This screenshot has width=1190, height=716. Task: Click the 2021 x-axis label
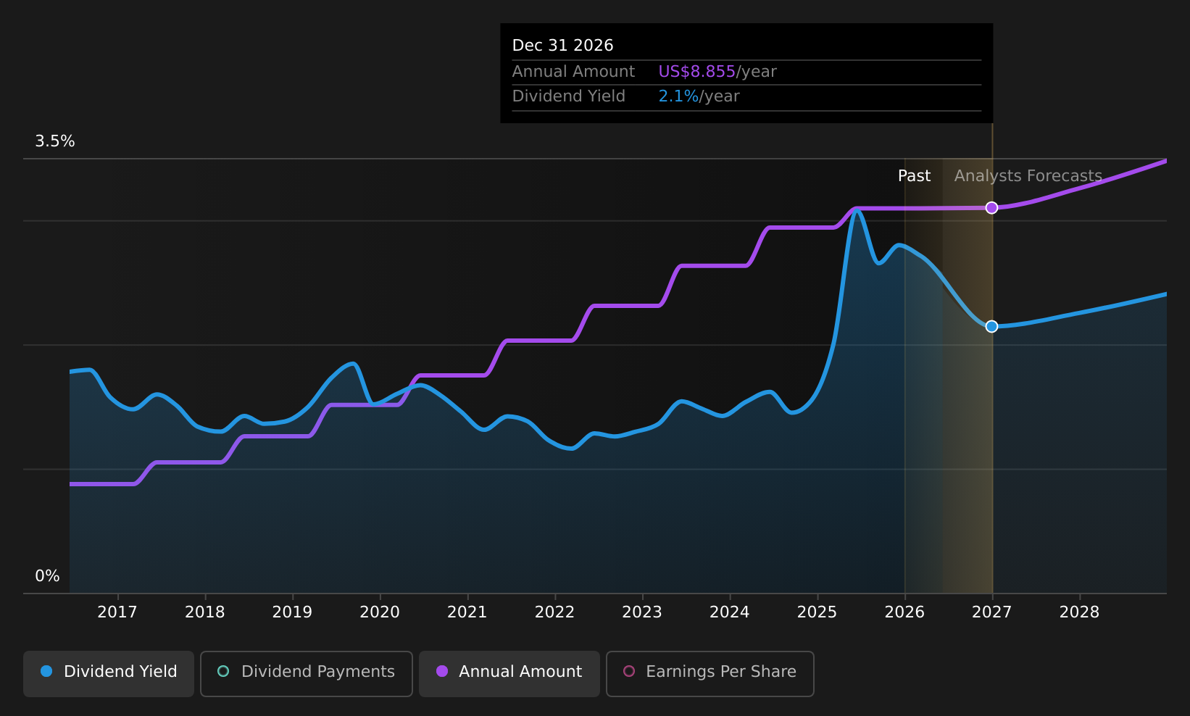point(467,612)
